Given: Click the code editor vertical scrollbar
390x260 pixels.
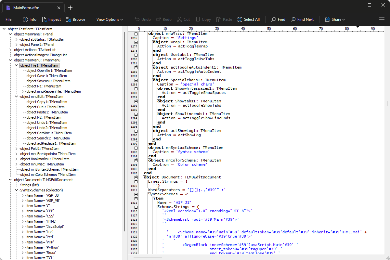Looking at the screenshot, I should pos(387,103).
